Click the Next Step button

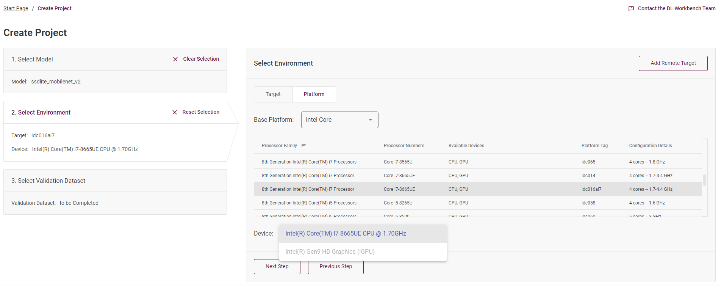277,267
